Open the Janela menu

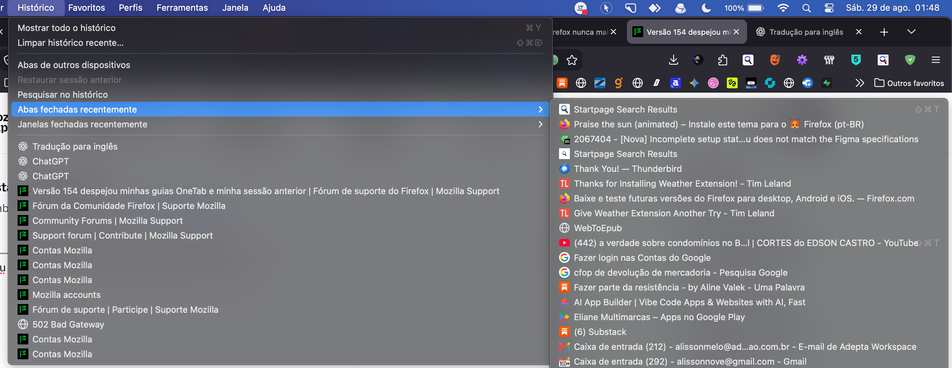coord(235,8)
